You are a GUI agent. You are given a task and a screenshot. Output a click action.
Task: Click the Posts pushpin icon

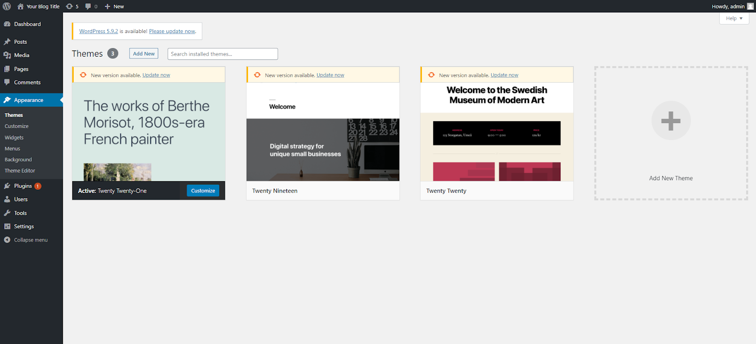[x=7, y=42]
